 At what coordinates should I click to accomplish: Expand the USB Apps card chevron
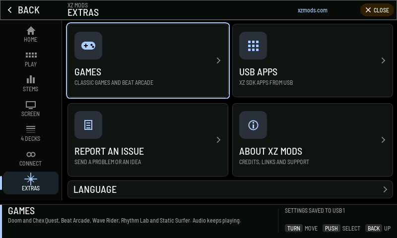[383, 60]
